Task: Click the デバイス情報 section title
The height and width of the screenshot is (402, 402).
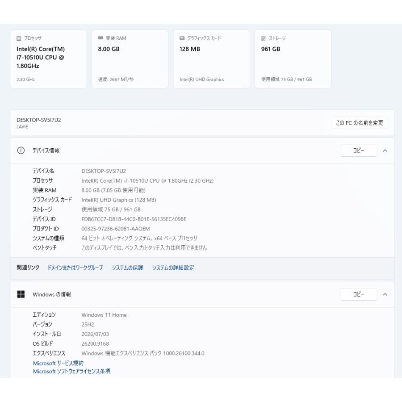Action: click(46, 151)
